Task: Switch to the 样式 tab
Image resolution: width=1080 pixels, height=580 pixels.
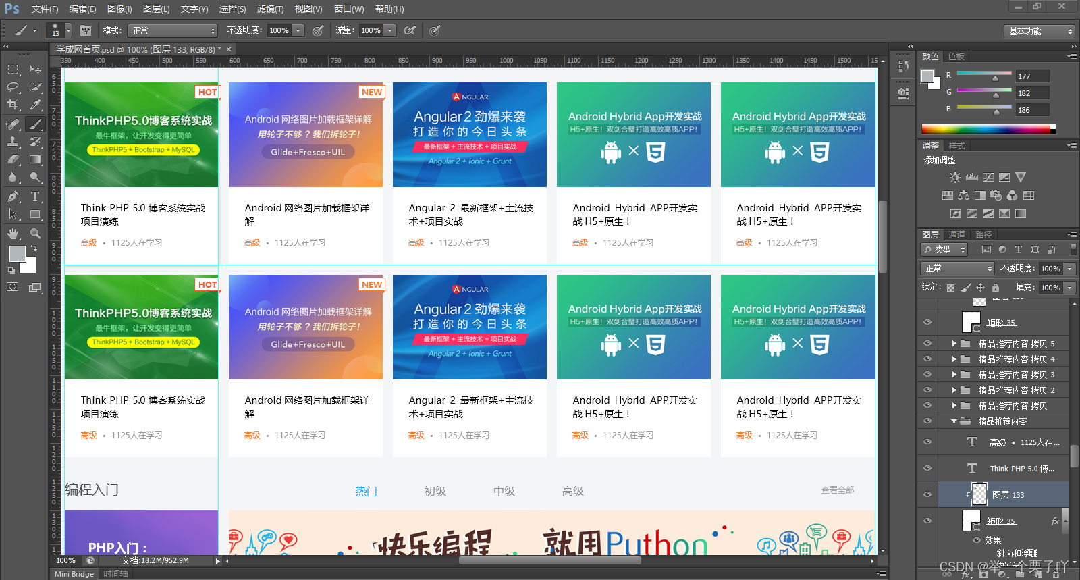Action: (956, 145)
